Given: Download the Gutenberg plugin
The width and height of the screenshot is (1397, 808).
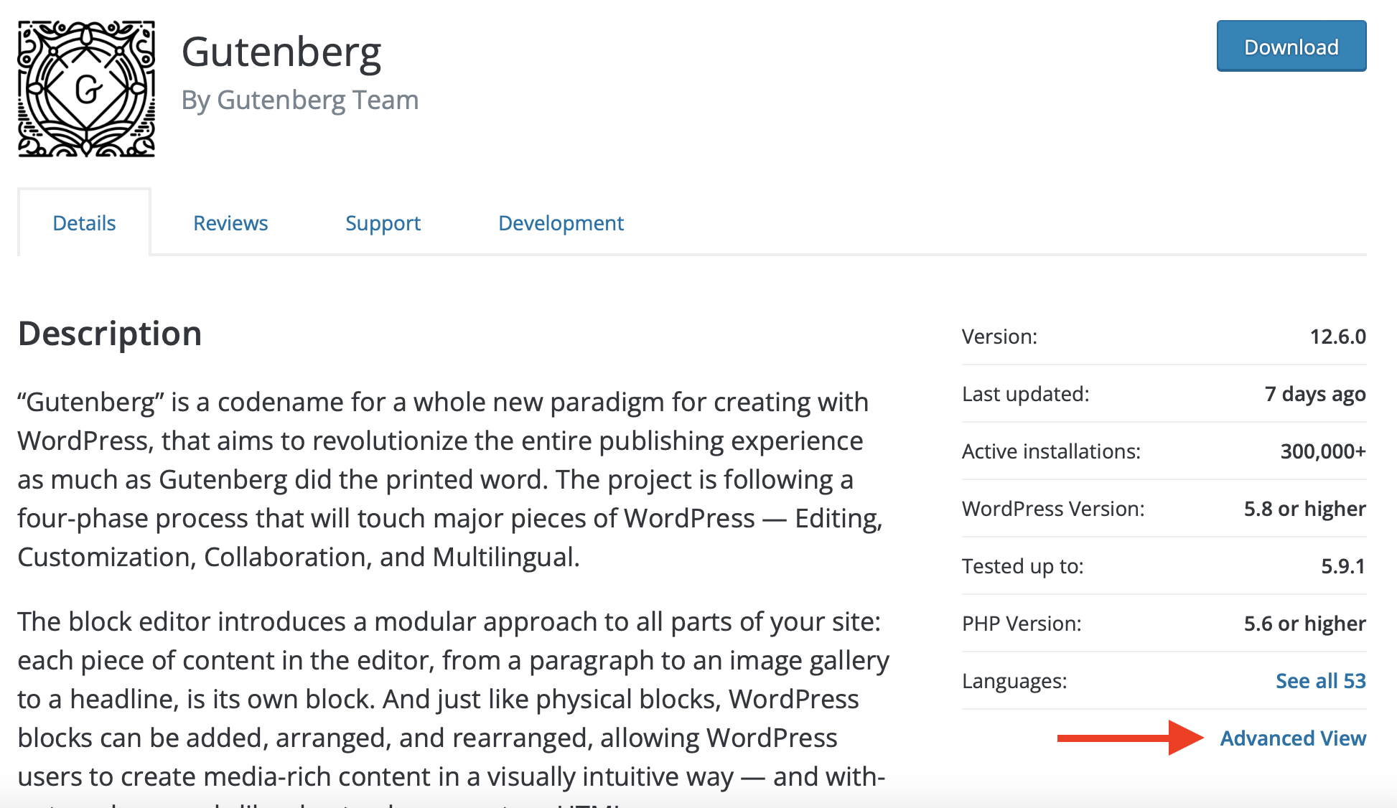Looking at the screenshot, I should click(1290, 46).
